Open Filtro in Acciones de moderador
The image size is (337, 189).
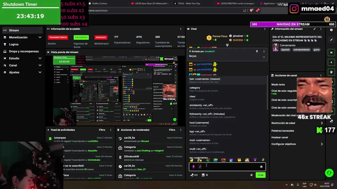click(x=172, y=130)
